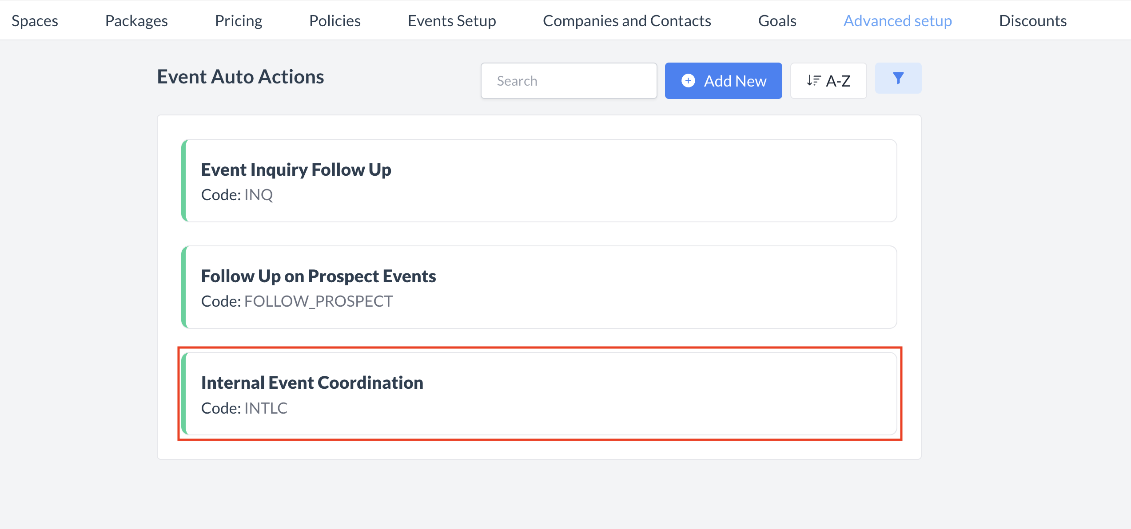Go to the Goals section
The width and height of the screenshot is (1131, 529).
click(777, 20)
